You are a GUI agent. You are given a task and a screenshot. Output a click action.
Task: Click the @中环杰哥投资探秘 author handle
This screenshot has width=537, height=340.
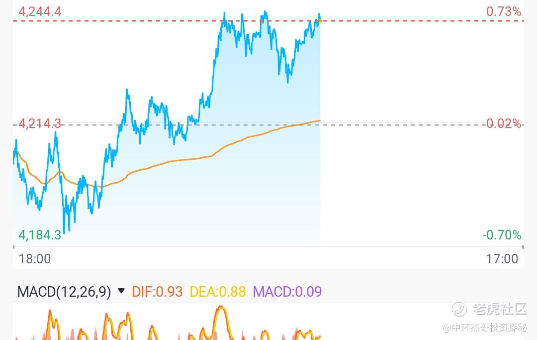pos(484,328)
